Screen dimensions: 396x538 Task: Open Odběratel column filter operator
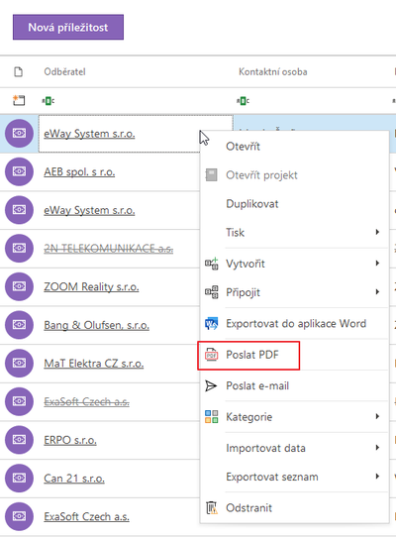point(48,101)
